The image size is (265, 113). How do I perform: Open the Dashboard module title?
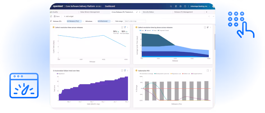pos(110,6)
